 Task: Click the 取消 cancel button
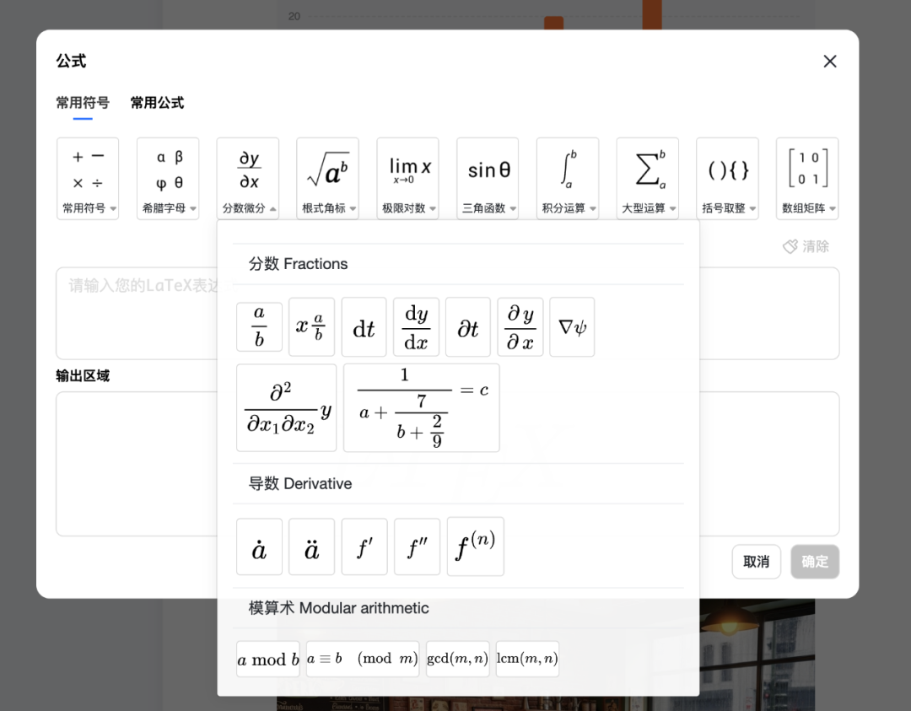(x=757, y=562)
